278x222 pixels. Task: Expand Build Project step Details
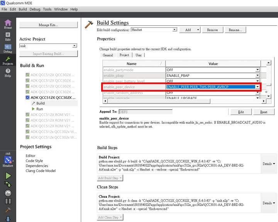point(269,164)
